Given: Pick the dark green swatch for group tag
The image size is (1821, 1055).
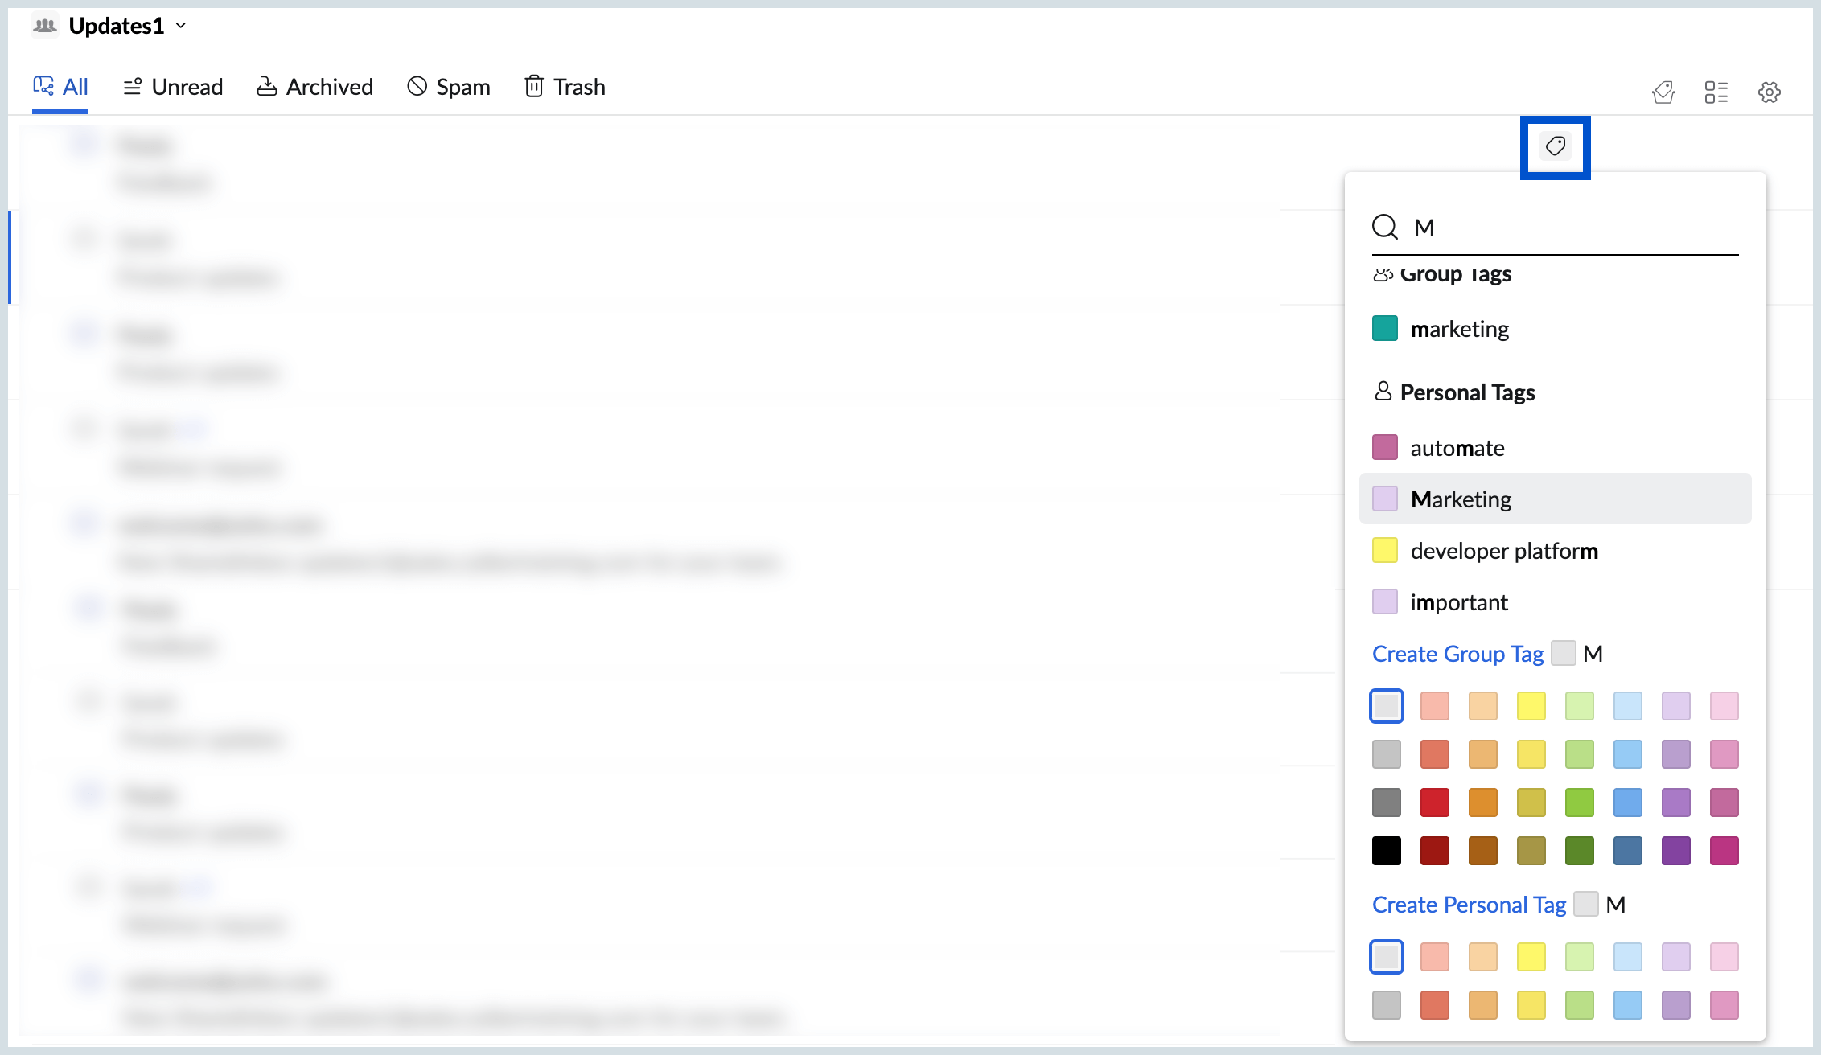Looking at the screenshot, I should (x=1580, y=851).
